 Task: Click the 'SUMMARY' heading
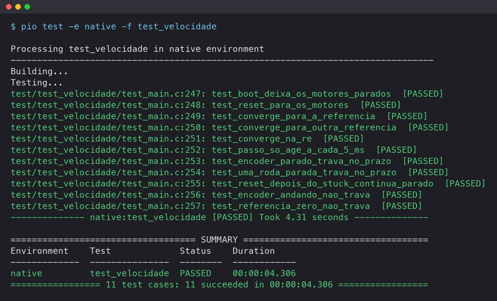[219, 240]
